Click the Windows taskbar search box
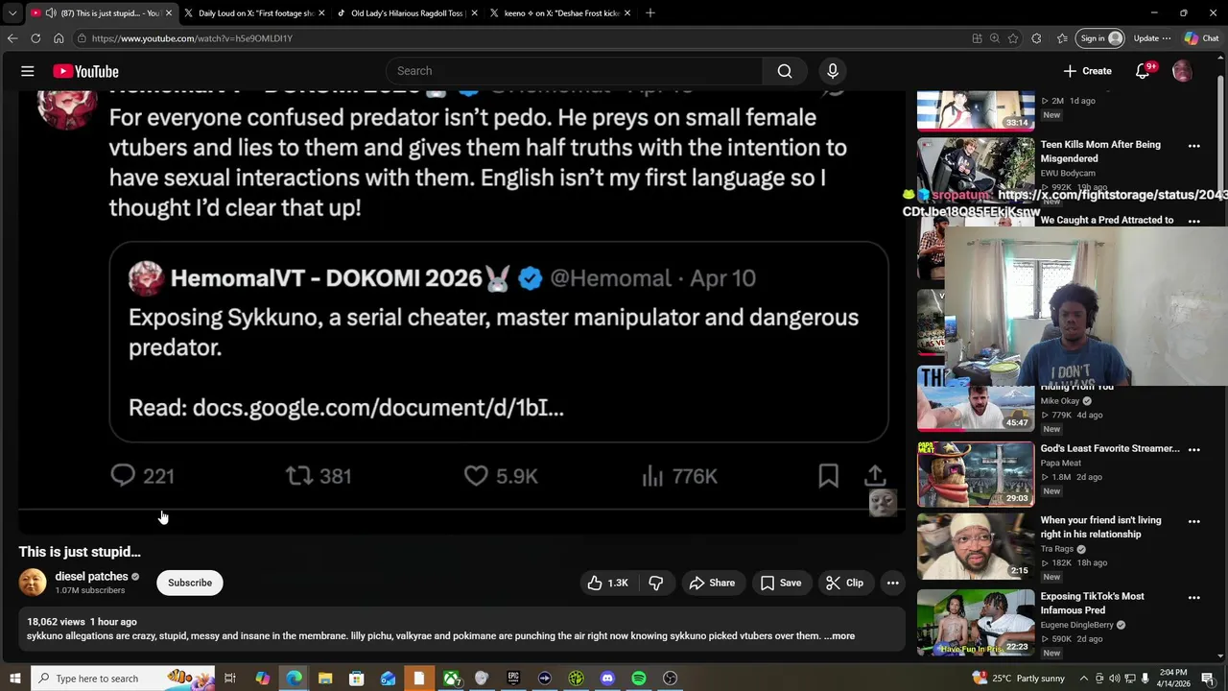The image size is (1228, 691). [x=122, y=679]
